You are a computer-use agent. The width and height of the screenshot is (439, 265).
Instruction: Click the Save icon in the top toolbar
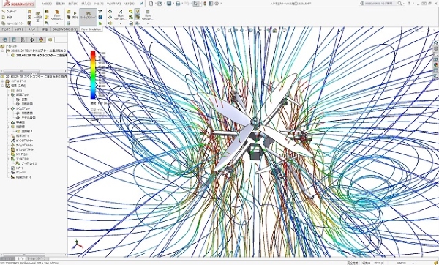pyautogui.click(x=169, y=4)
